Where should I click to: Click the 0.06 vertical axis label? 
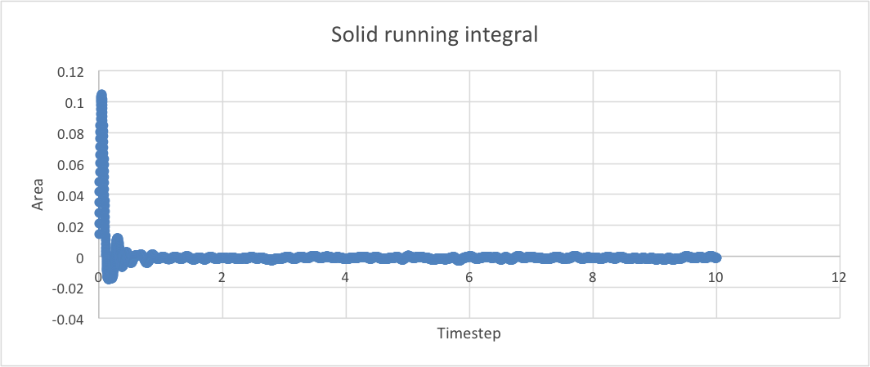[71, 165]
